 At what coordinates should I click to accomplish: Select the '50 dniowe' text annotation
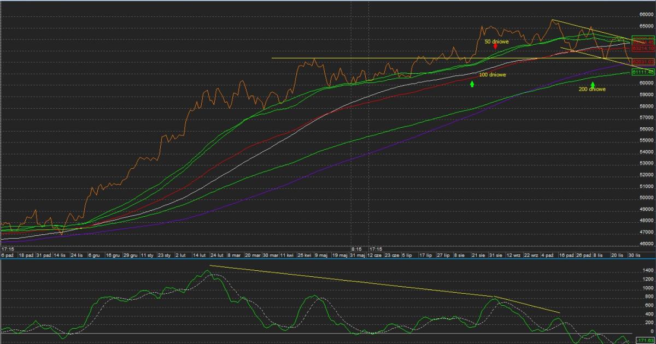coord(497,41)
